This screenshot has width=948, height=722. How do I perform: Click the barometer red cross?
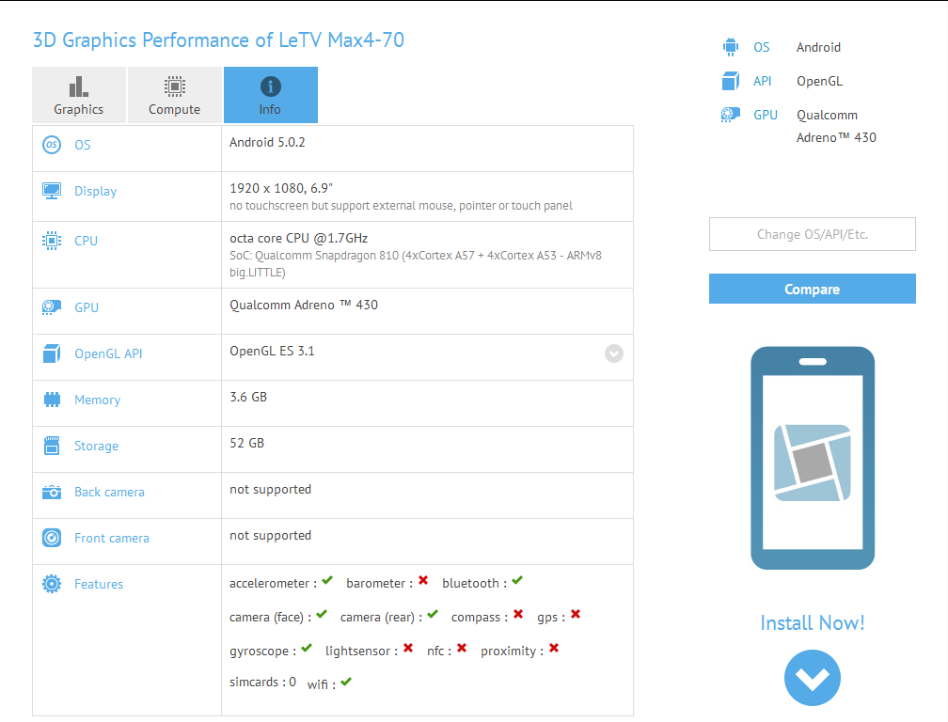point(423,581)
